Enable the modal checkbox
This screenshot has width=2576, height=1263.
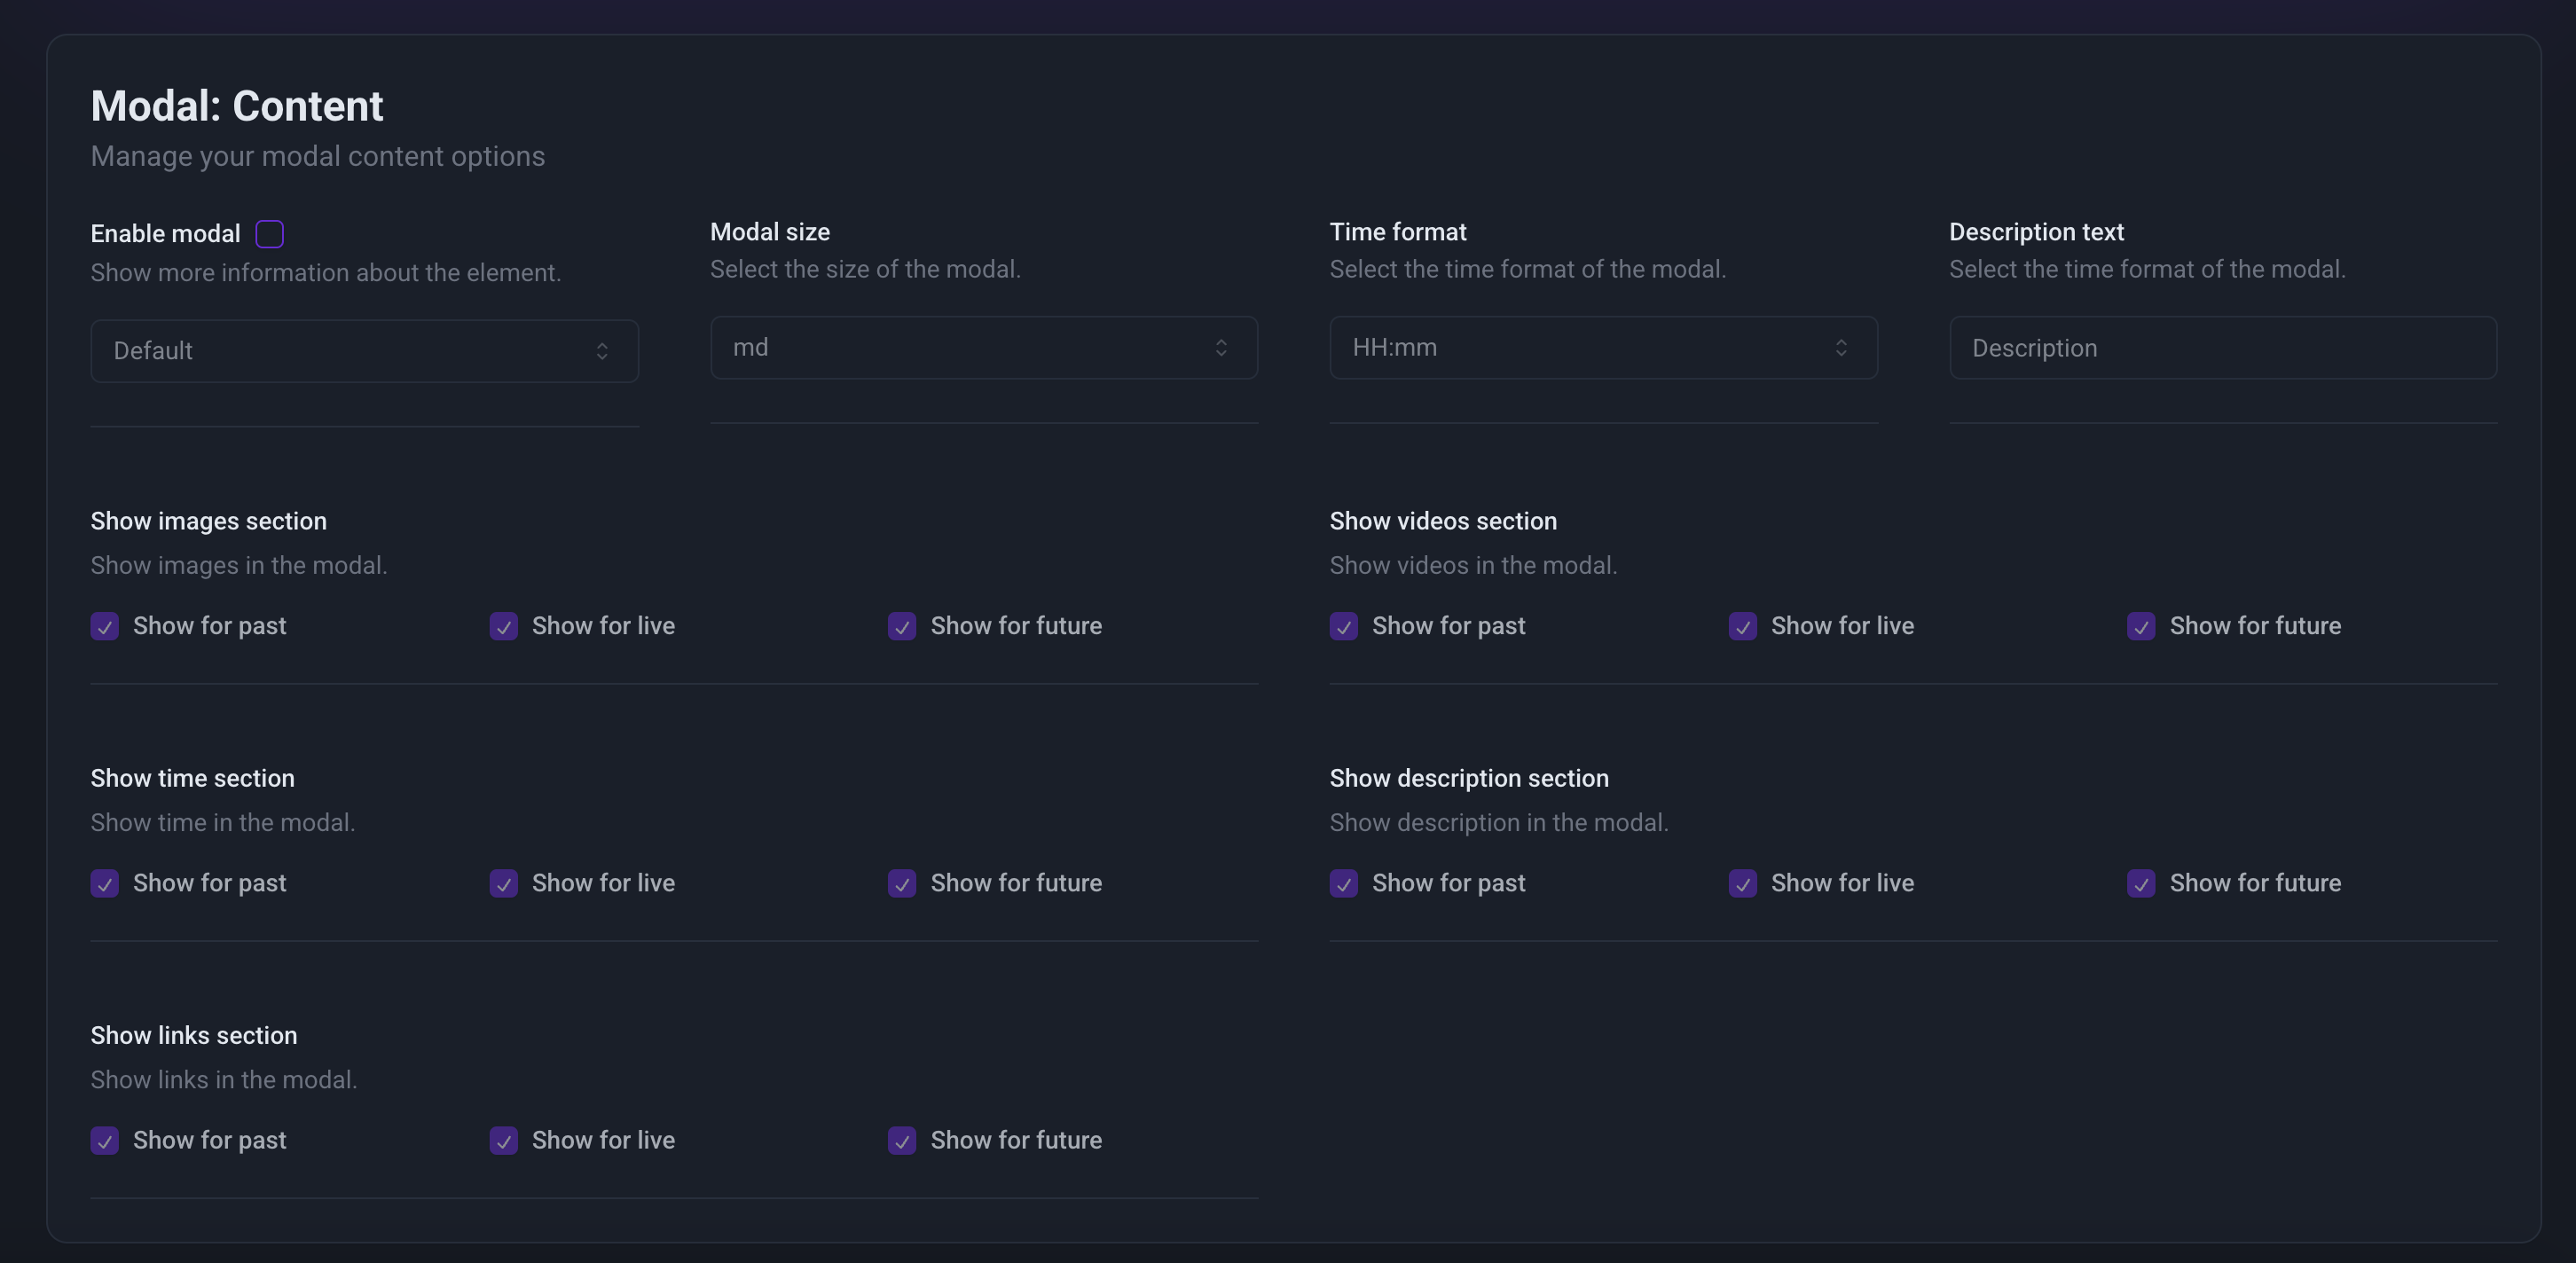tap(269, 234)
